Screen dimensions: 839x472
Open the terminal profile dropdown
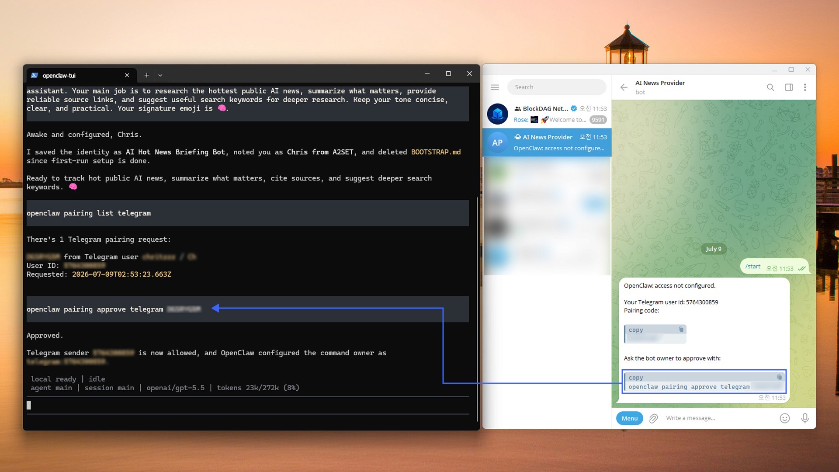point(160,75)
